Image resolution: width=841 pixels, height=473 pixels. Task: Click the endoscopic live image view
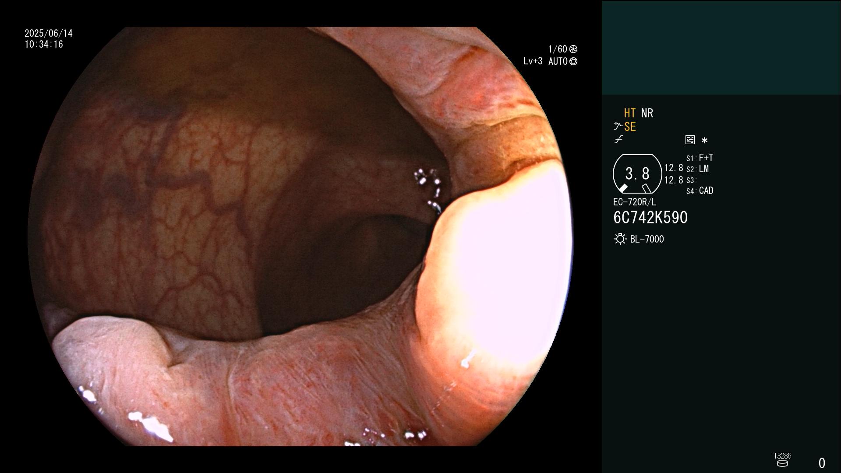pos(300,236)
